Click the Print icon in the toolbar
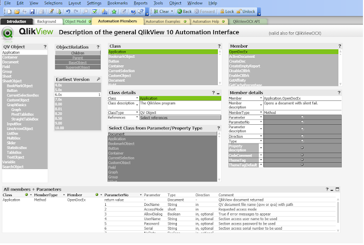The image size is (364, 245). pos(42,11)
